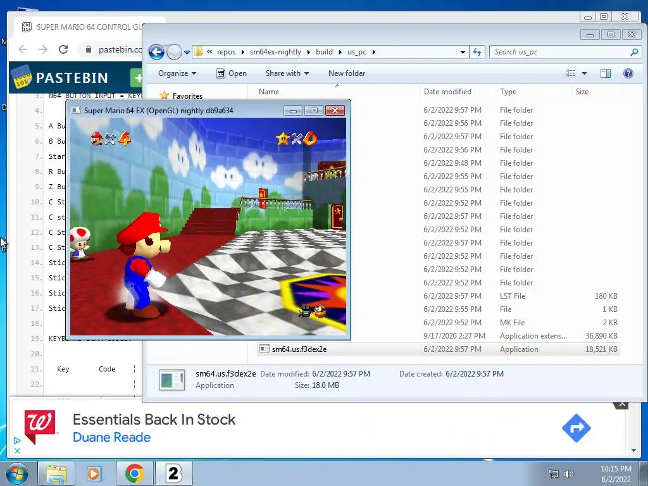Open Windows Explorer from the taskbar

click(56, 473)
